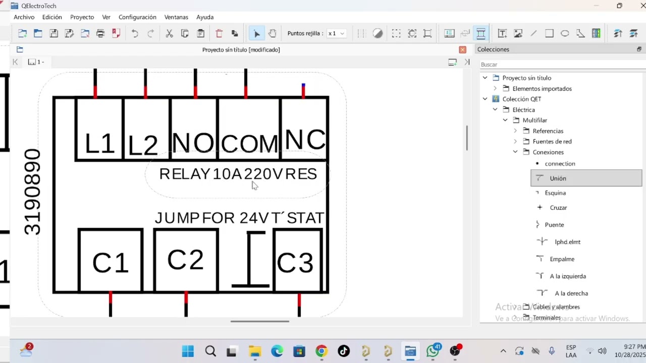Open the Proyecto menu
Viewport: 646px width, 363px height.
[x=82, y=17]
